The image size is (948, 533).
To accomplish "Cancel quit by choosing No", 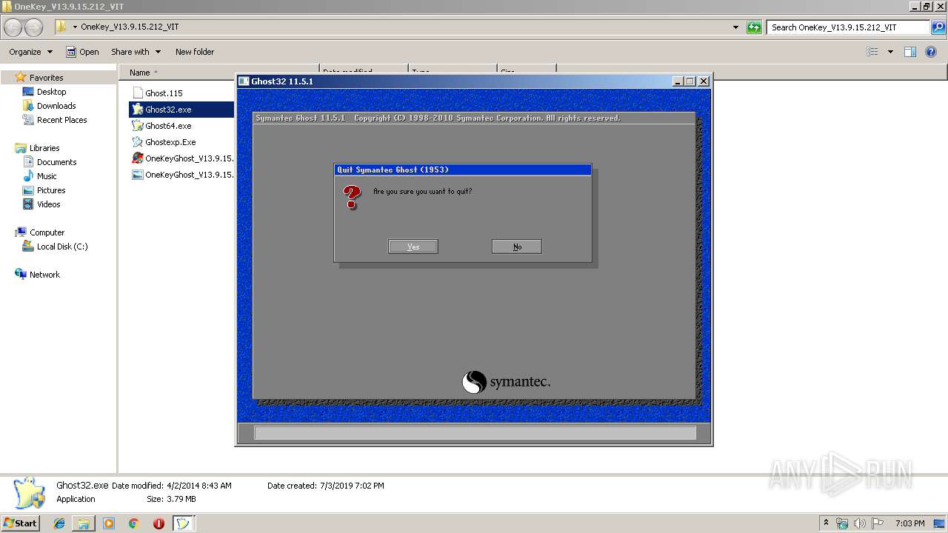I will 517,247.
